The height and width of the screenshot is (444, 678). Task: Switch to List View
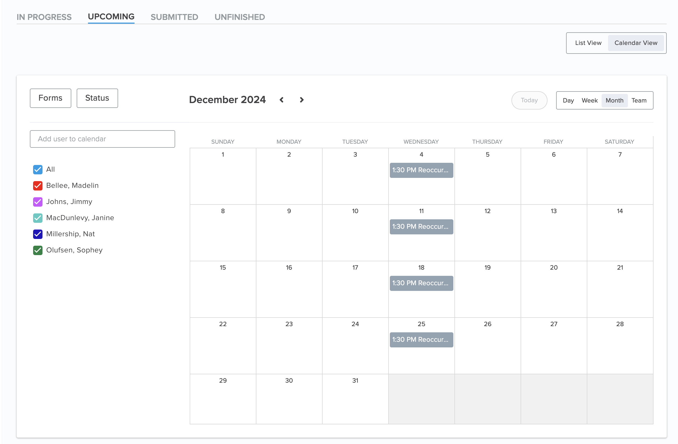click(588, 43)
